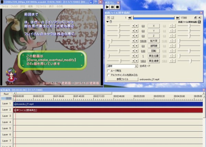Toggle Layer 5 visibility button
206x147 pixels.
pos(6,128)
